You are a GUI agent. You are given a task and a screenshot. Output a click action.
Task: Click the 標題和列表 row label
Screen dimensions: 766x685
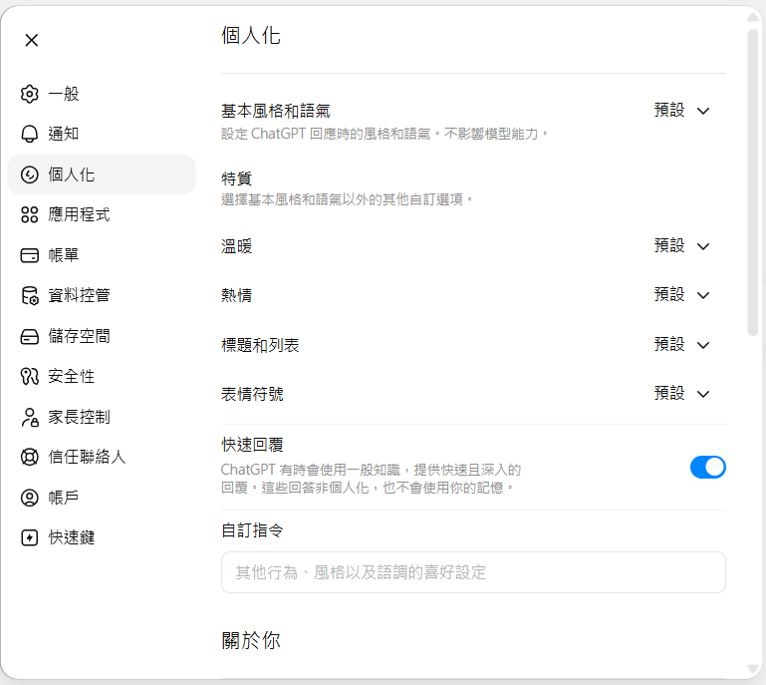point(260,345)
